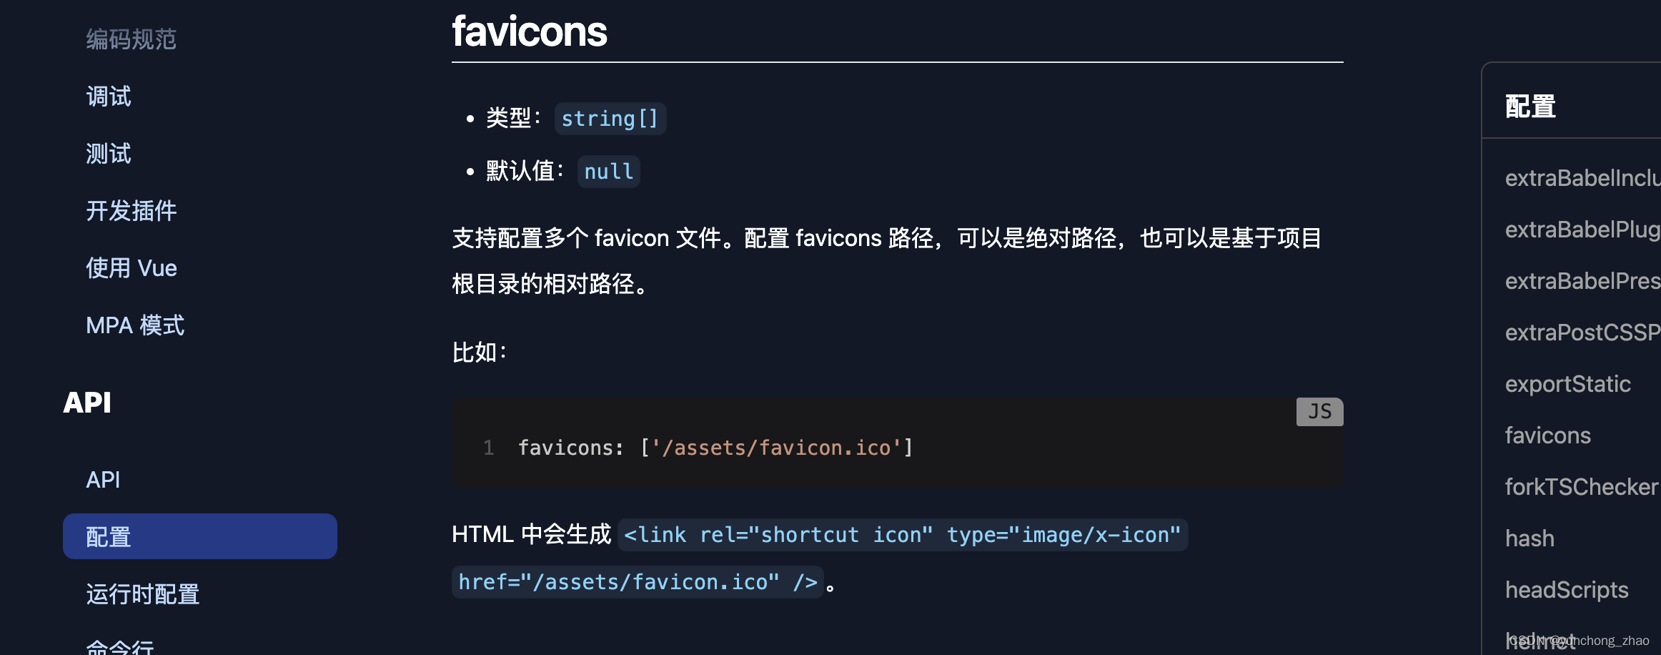Jump to extraPostCSSPlugins section
This screenshot has width=1661, height=655.
(1582, 332)
